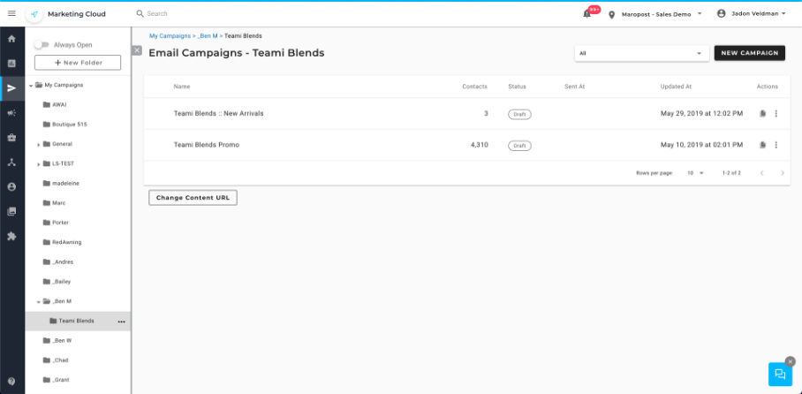Screen dimensions: 802x394
Task: Open more actions for New Arrivals campaign
Action: [x=776, y=114]
